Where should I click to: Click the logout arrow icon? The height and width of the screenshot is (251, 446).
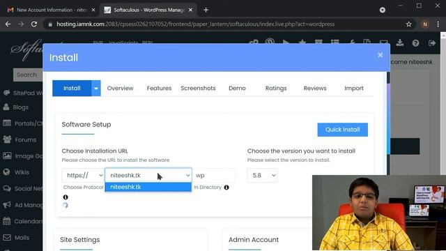tap(432, 43)
